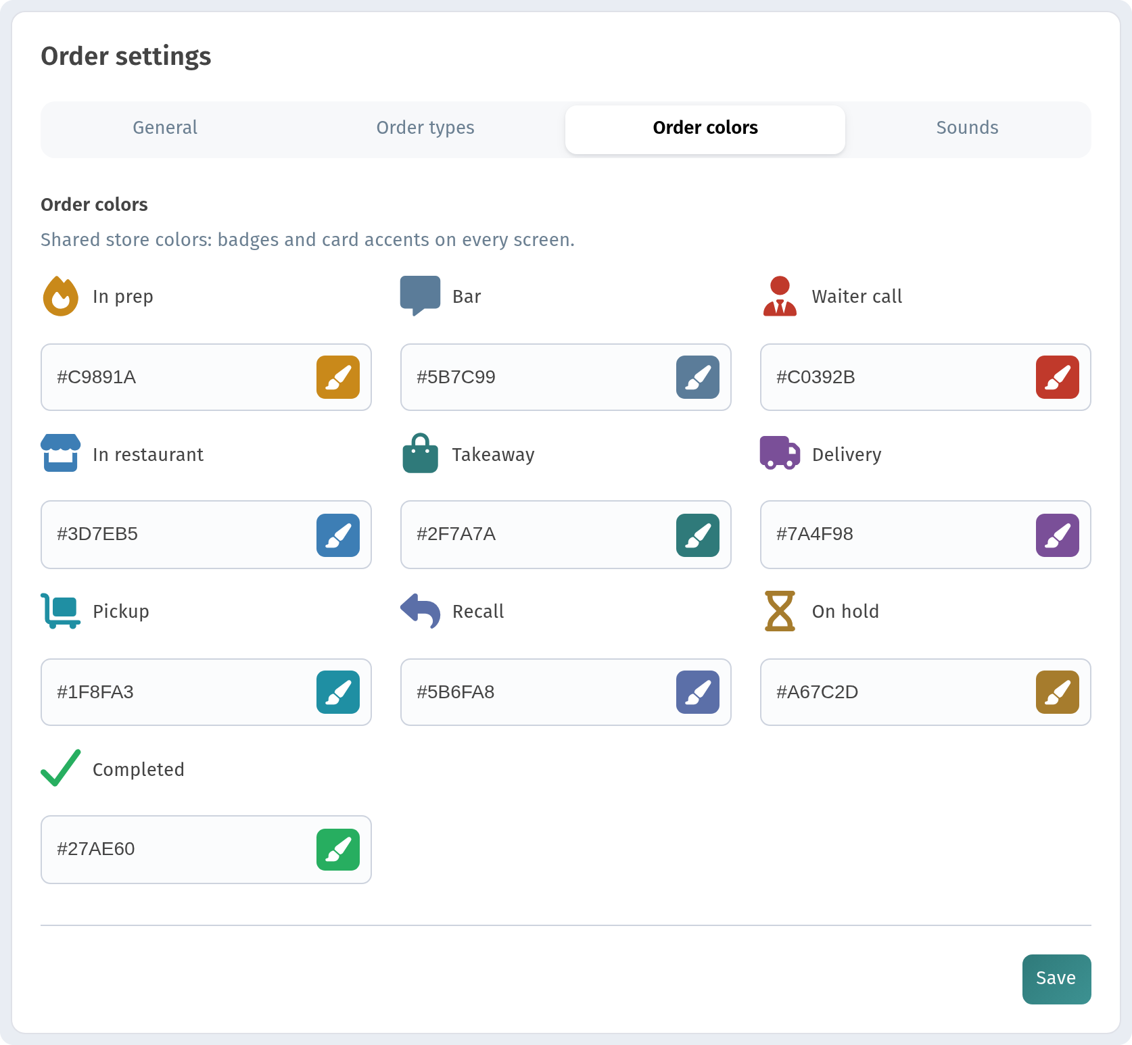Click the Pickup cart icon
The height and width of the screenshot is (1045, 1132).
point(61,611)
